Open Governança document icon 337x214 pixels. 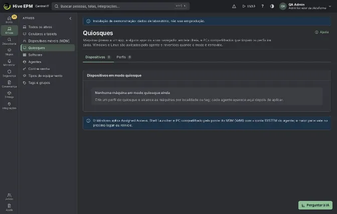pyautogui.click(x=9, y=84)
